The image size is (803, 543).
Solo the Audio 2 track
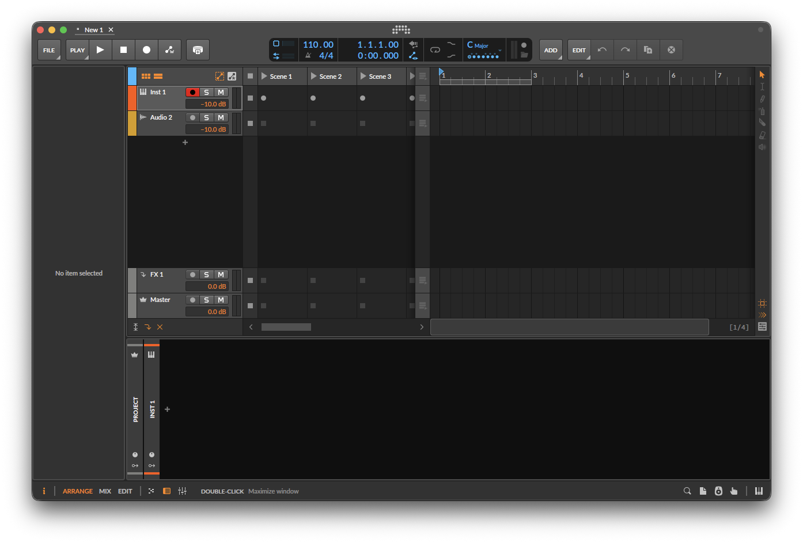tap(206, 118)
